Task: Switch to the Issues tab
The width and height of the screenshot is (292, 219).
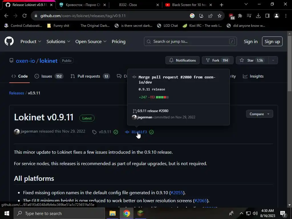Action: (49, 76)
